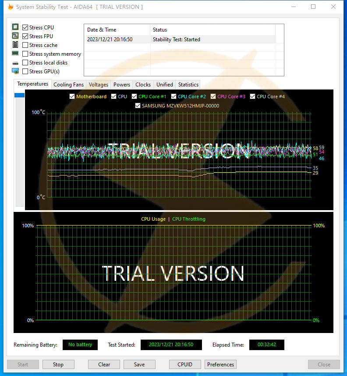Click the monitor icon beside Stress GPU(s)

pos(15,71)
